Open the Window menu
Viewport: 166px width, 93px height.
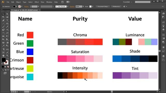(x=49, y=2)
